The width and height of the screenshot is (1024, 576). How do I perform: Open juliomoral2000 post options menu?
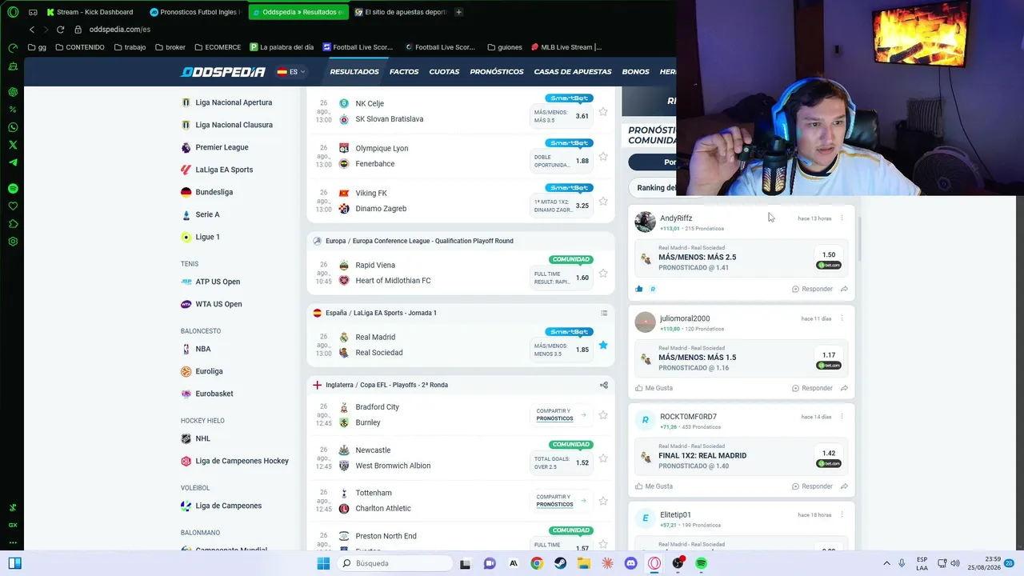click(x=842, y=318)
